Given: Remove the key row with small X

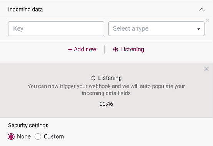Looking at the screenshot, I should coord(208,20).
